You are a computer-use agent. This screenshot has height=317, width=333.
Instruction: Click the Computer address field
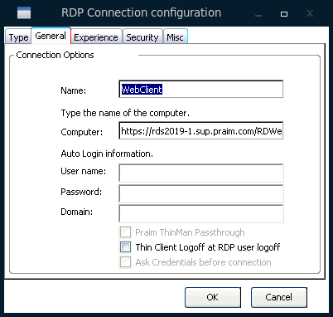tap(201, 130)
